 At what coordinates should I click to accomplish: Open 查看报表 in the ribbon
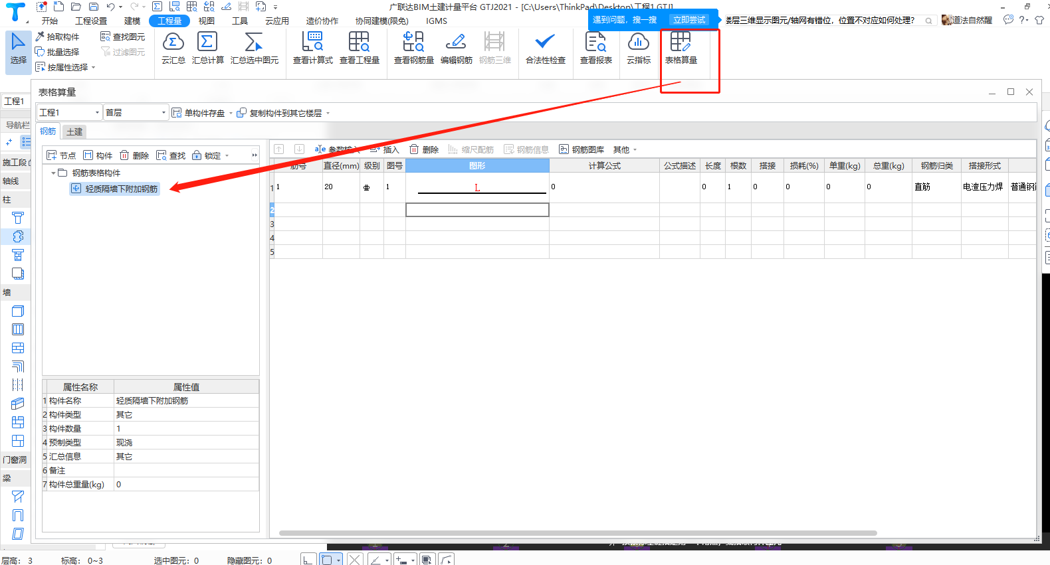(x=596, y=48)
